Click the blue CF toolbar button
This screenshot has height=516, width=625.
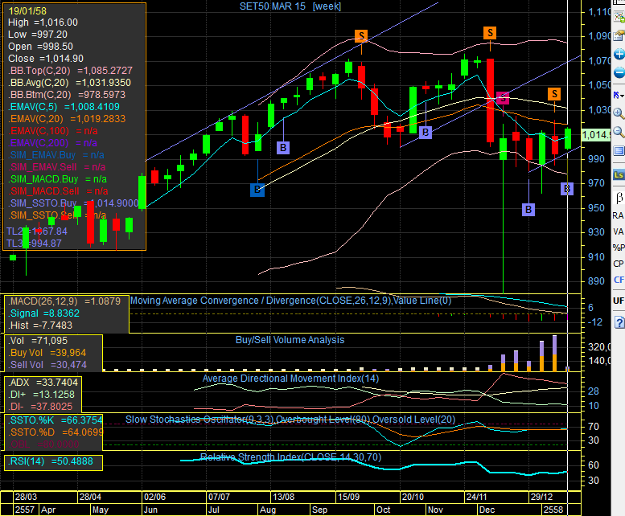(x=619, y=280)
